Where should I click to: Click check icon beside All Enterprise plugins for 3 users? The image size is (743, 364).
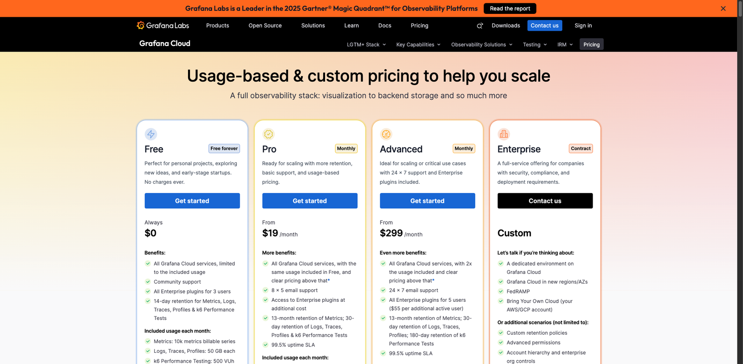point(148,291)
